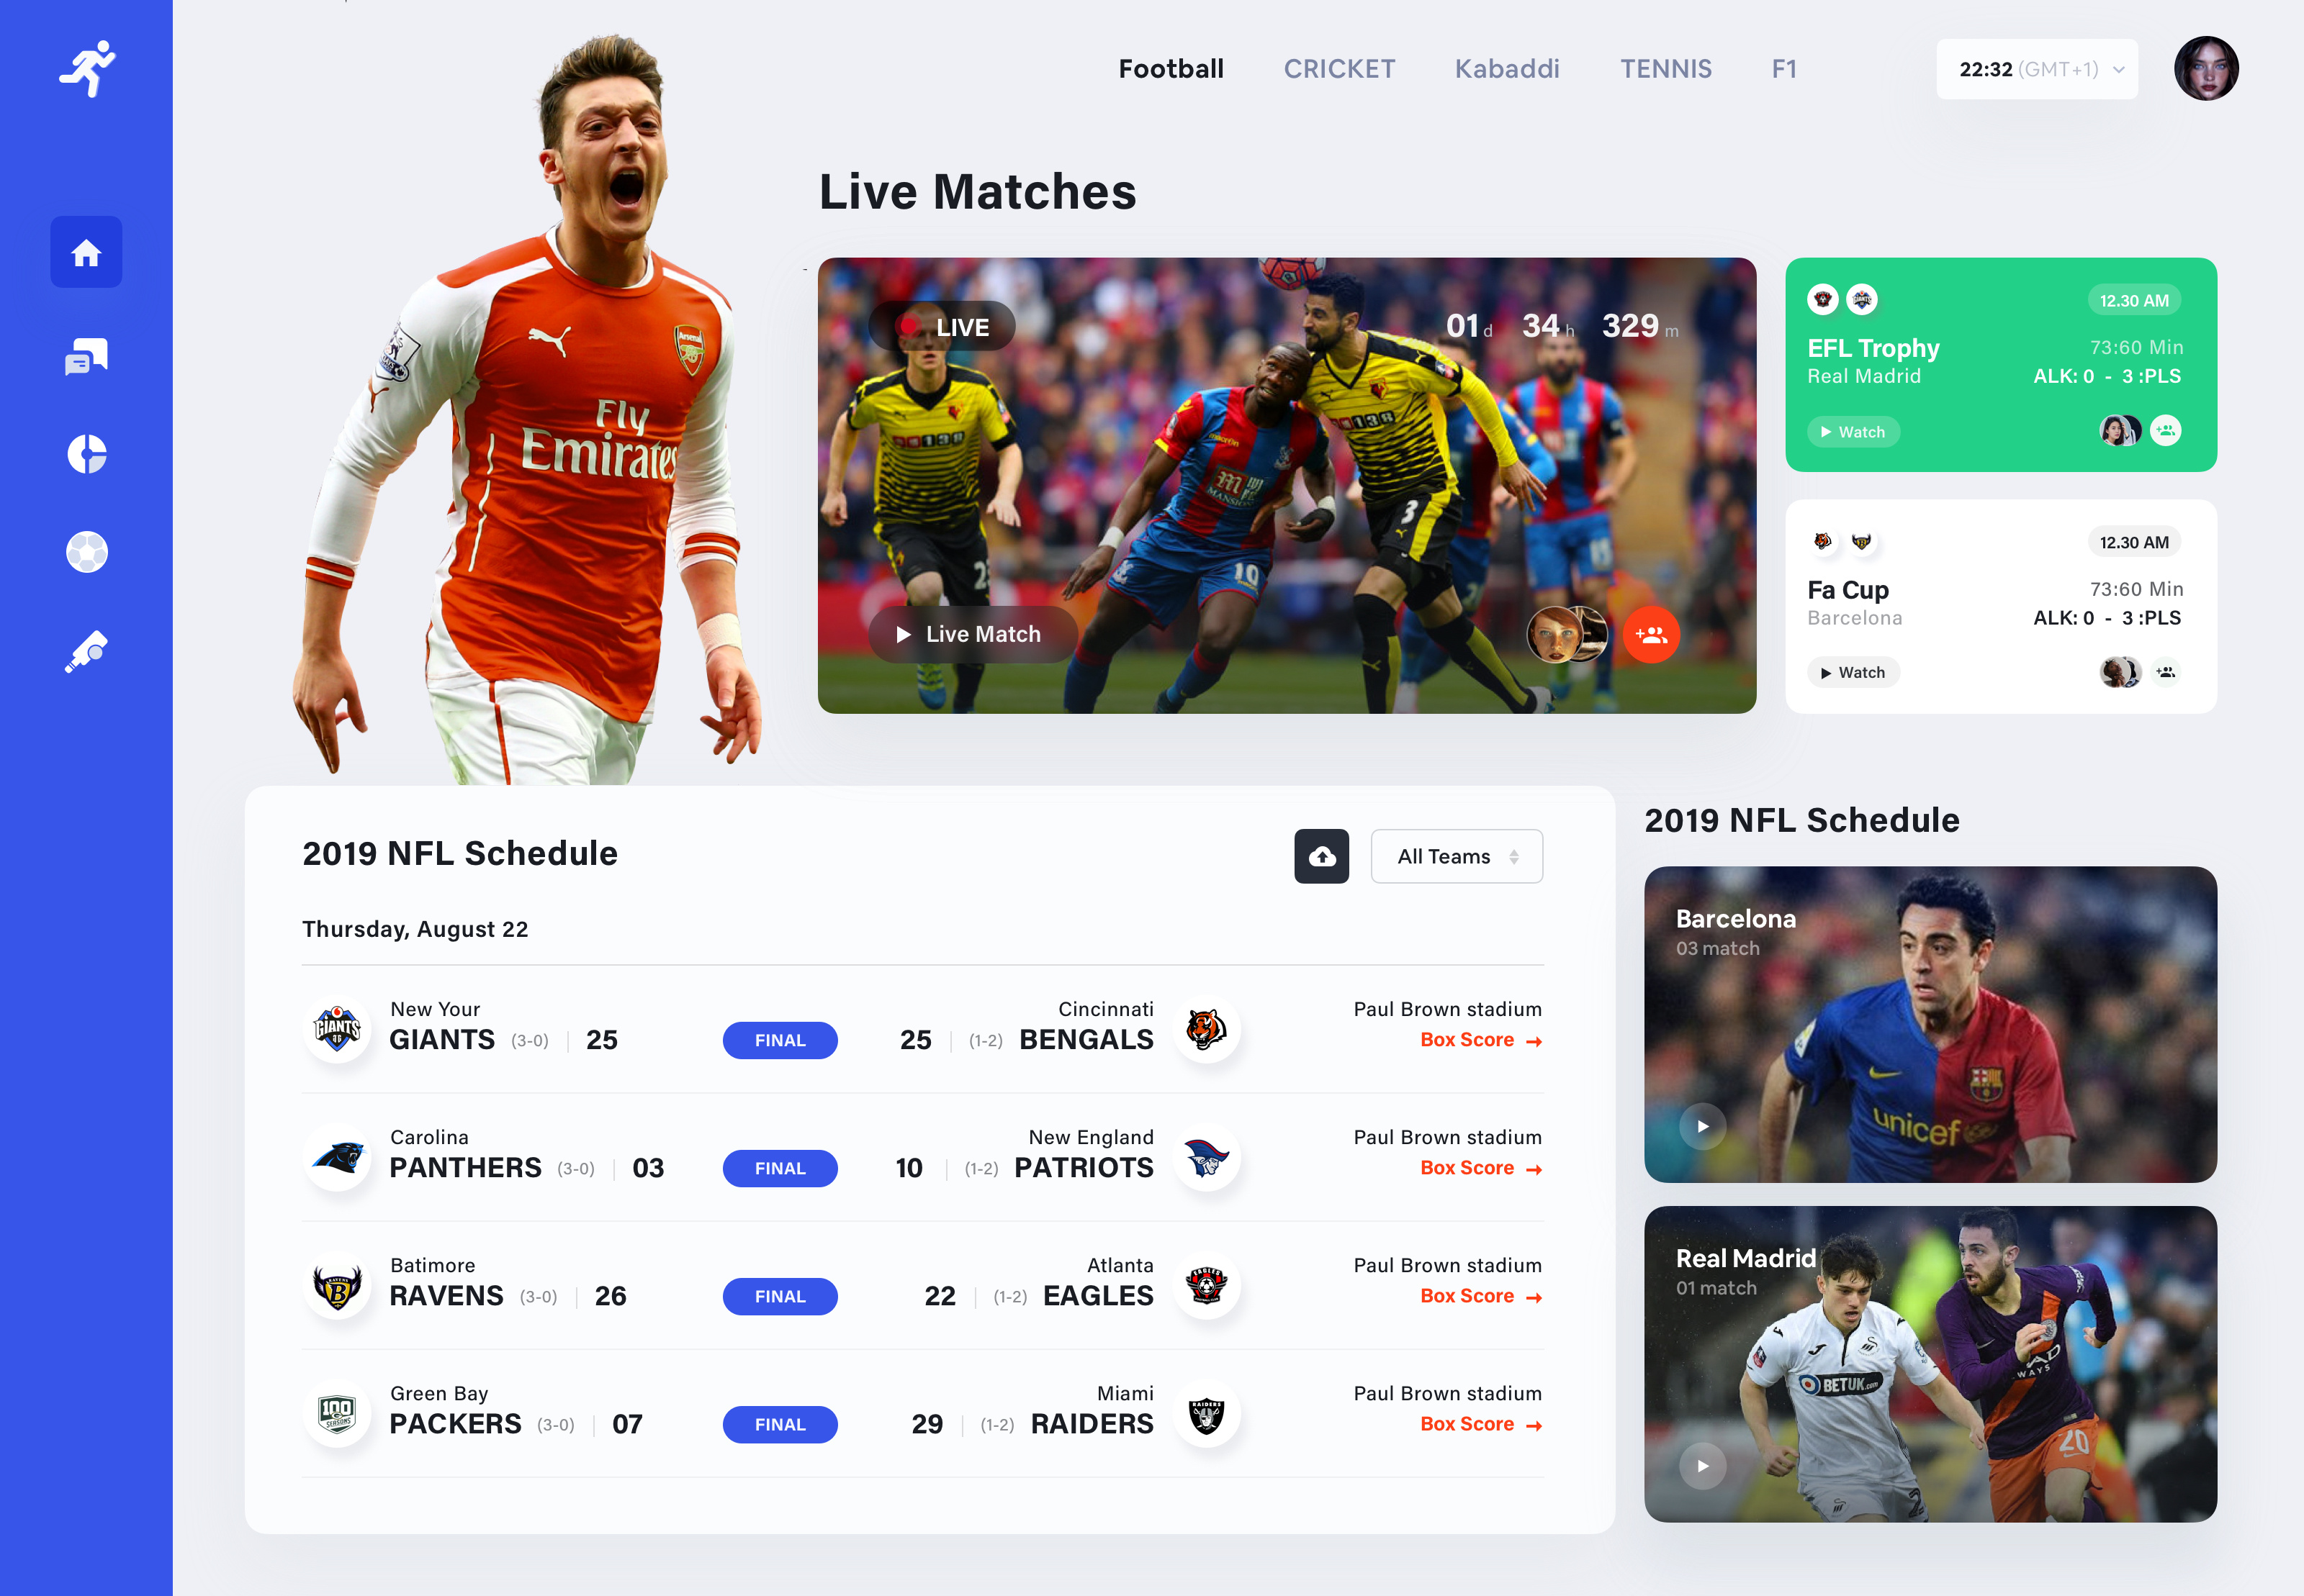Click the cloud upload icon button

(x=1322, y=856)
